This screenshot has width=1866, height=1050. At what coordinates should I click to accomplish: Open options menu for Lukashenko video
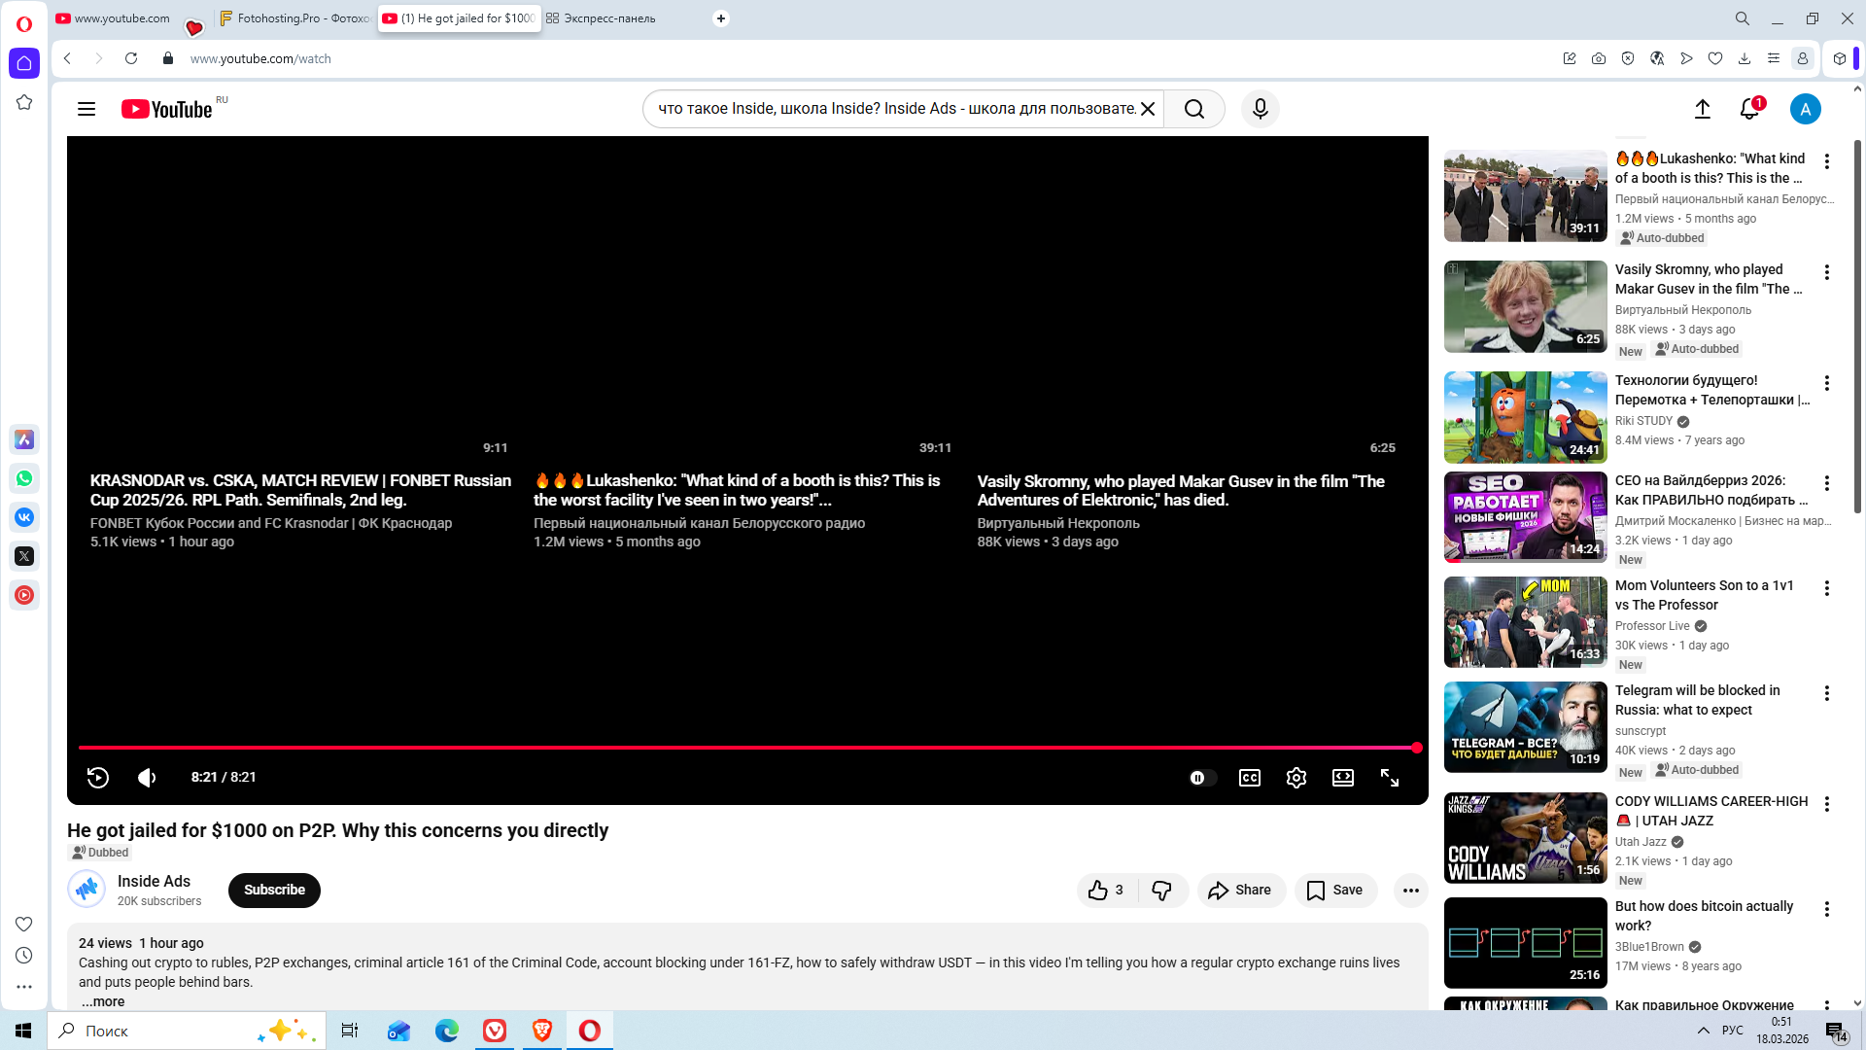pos(1827,162)
